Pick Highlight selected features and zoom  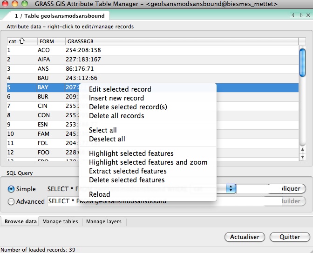coord(148,162)
